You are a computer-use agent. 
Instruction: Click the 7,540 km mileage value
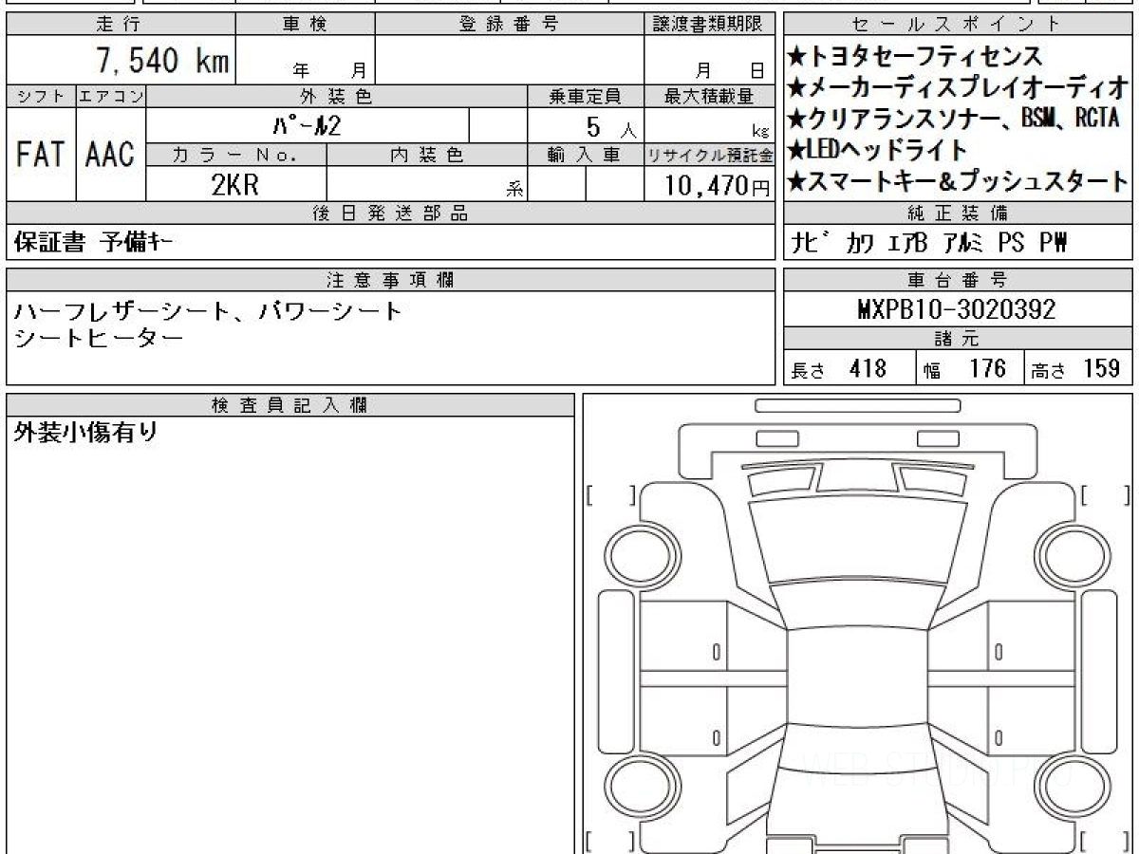[x=161, y=61]
